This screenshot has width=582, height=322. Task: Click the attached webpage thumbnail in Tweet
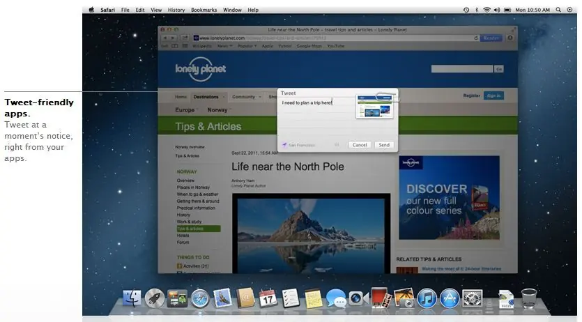(374, 107)
